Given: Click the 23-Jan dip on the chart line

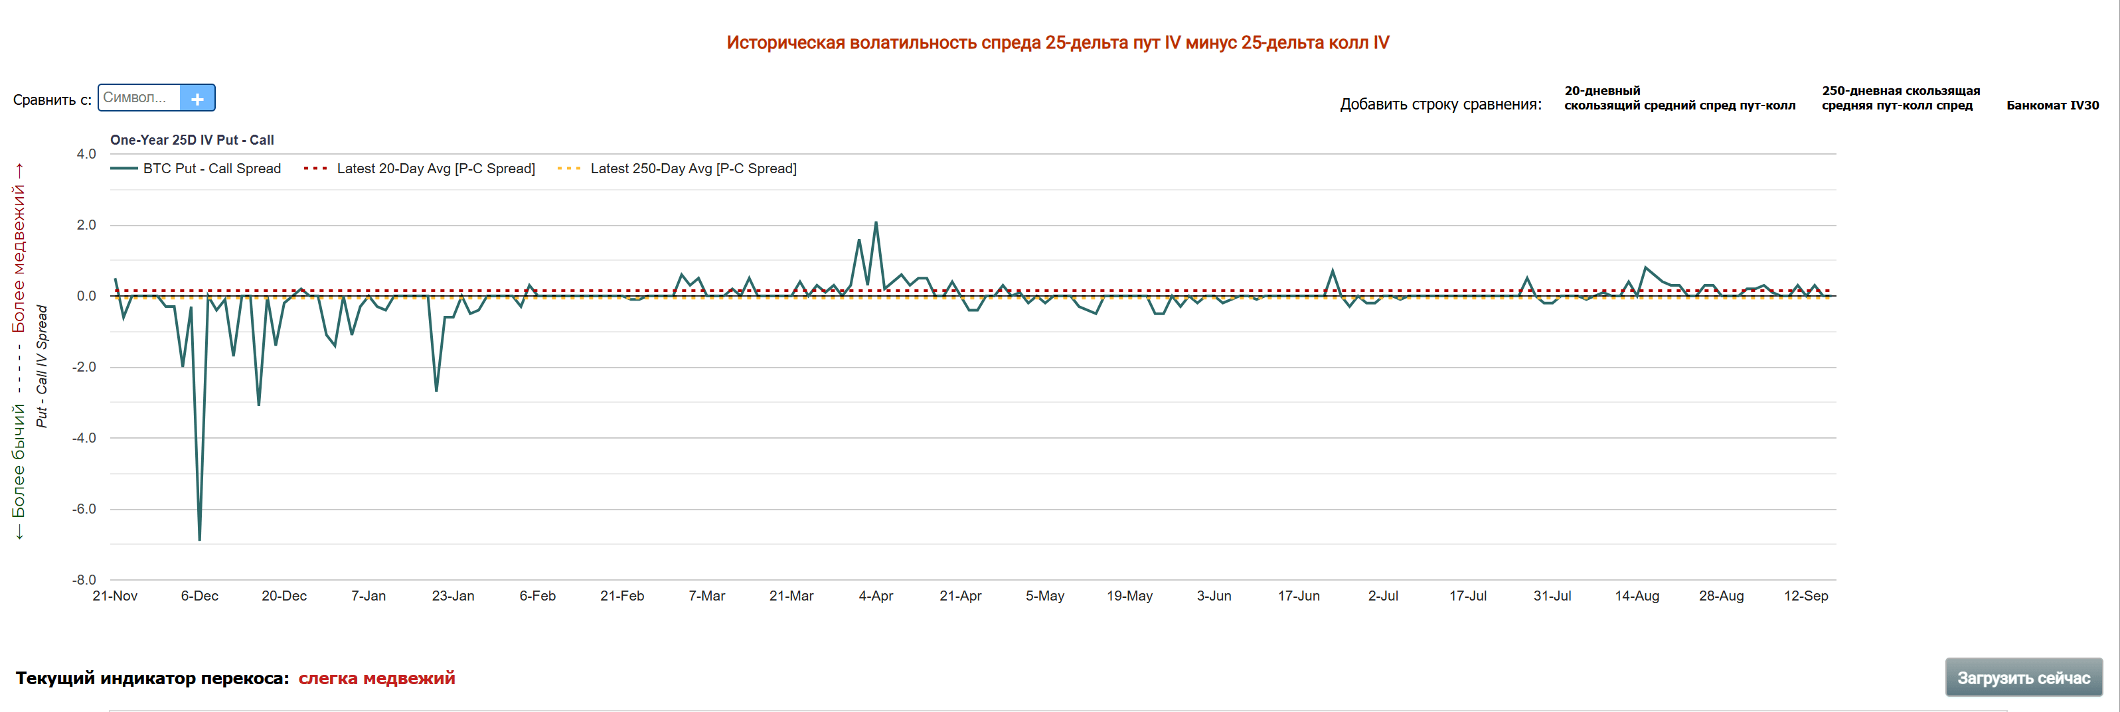Looking at the screenshot, I should (x=436, y=390).
